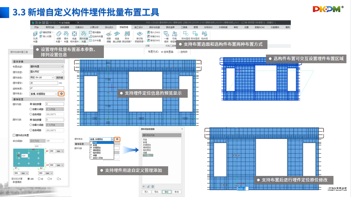Click 确定 in the 埋件用途管理器 dialog
Viewport: 351px width, 197px height.
[x=167, y=192]
